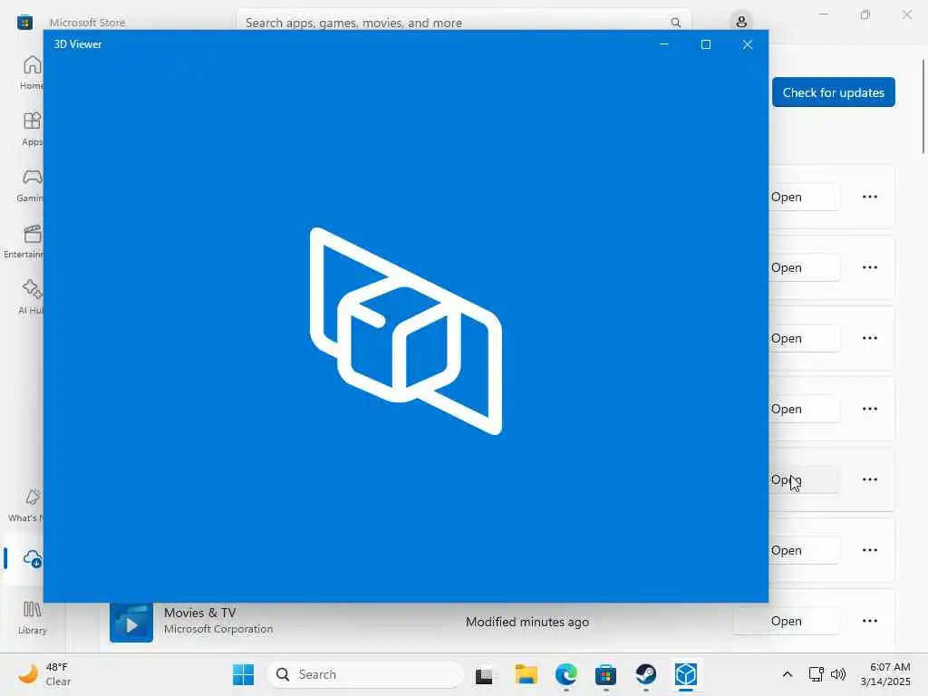Image resolution: width=928 pixels, height=696 pixels.
Task: Close the 3D Viewer window
Action: coord(748,44)
